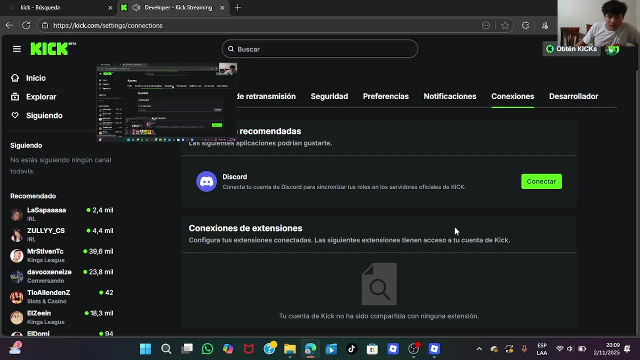Click the search magnifier icon in Buscar
Image resolution: width=640 pixels, height=360 pixels.
[231, 49]
